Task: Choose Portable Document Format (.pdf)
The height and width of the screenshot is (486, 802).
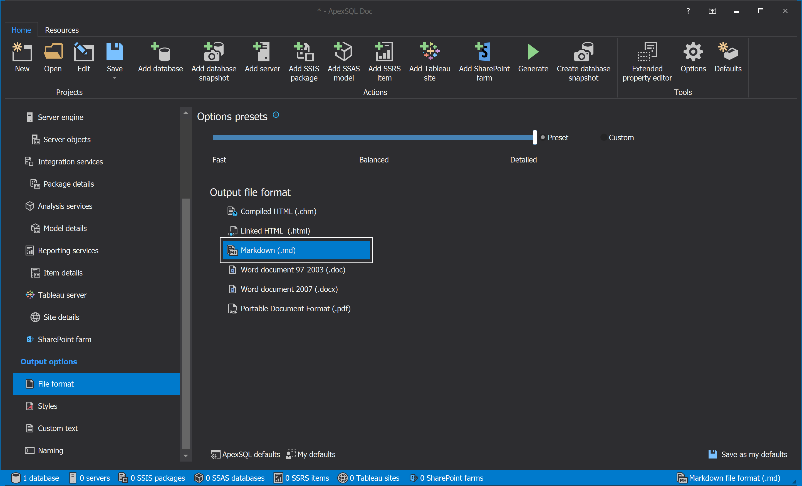Action: 296,309
